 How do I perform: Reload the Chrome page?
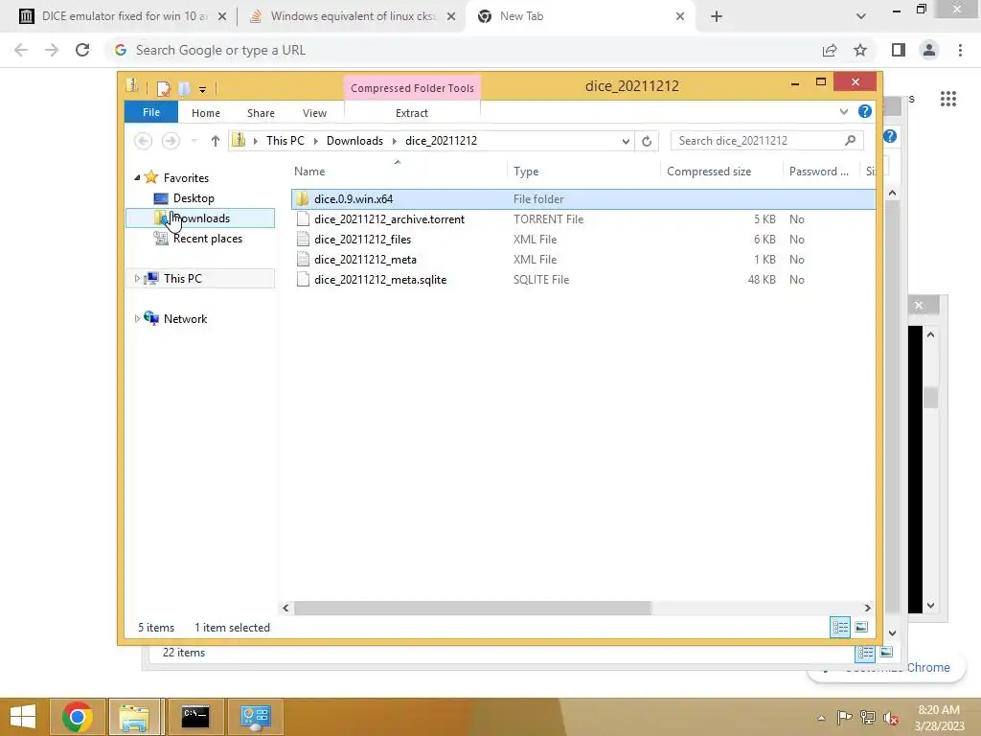[x=82, y=50]
